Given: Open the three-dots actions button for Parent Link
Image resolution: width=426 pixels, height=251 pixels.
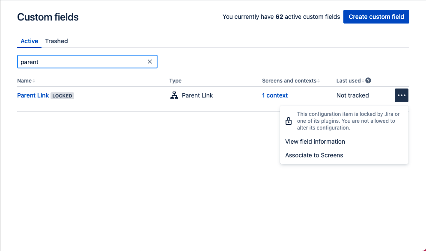Looking at the screenshot, I should tap(401, 95).
